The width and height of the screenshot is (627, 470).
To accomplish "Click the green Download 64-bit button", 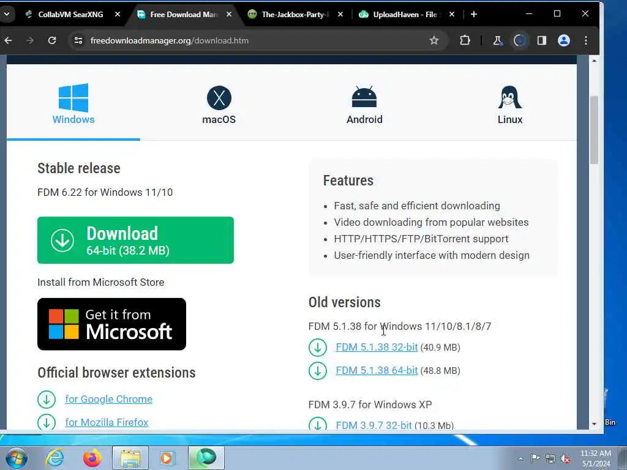I will 135,240.
